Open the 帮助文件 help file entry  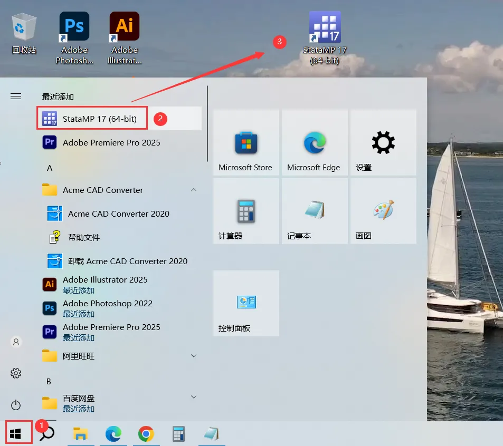(119, 237)
